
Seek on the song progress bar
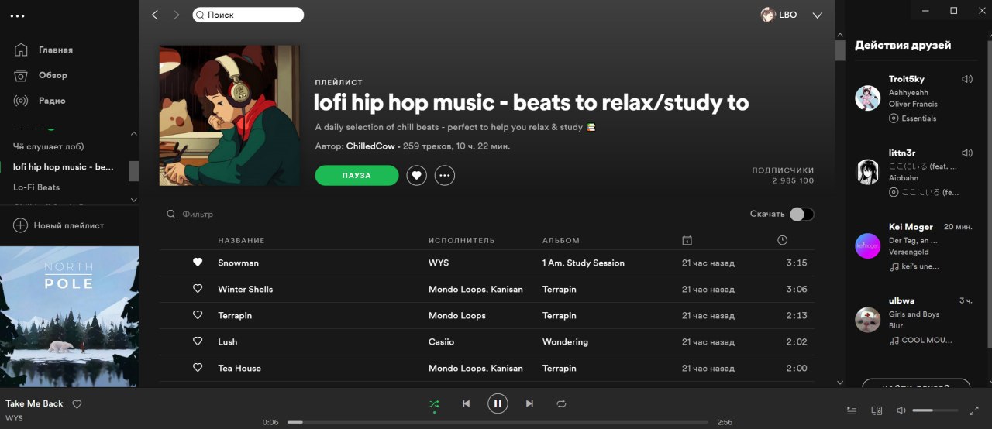pos(498,422)
